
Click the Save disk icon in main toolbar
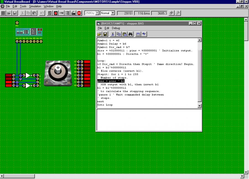15,13
